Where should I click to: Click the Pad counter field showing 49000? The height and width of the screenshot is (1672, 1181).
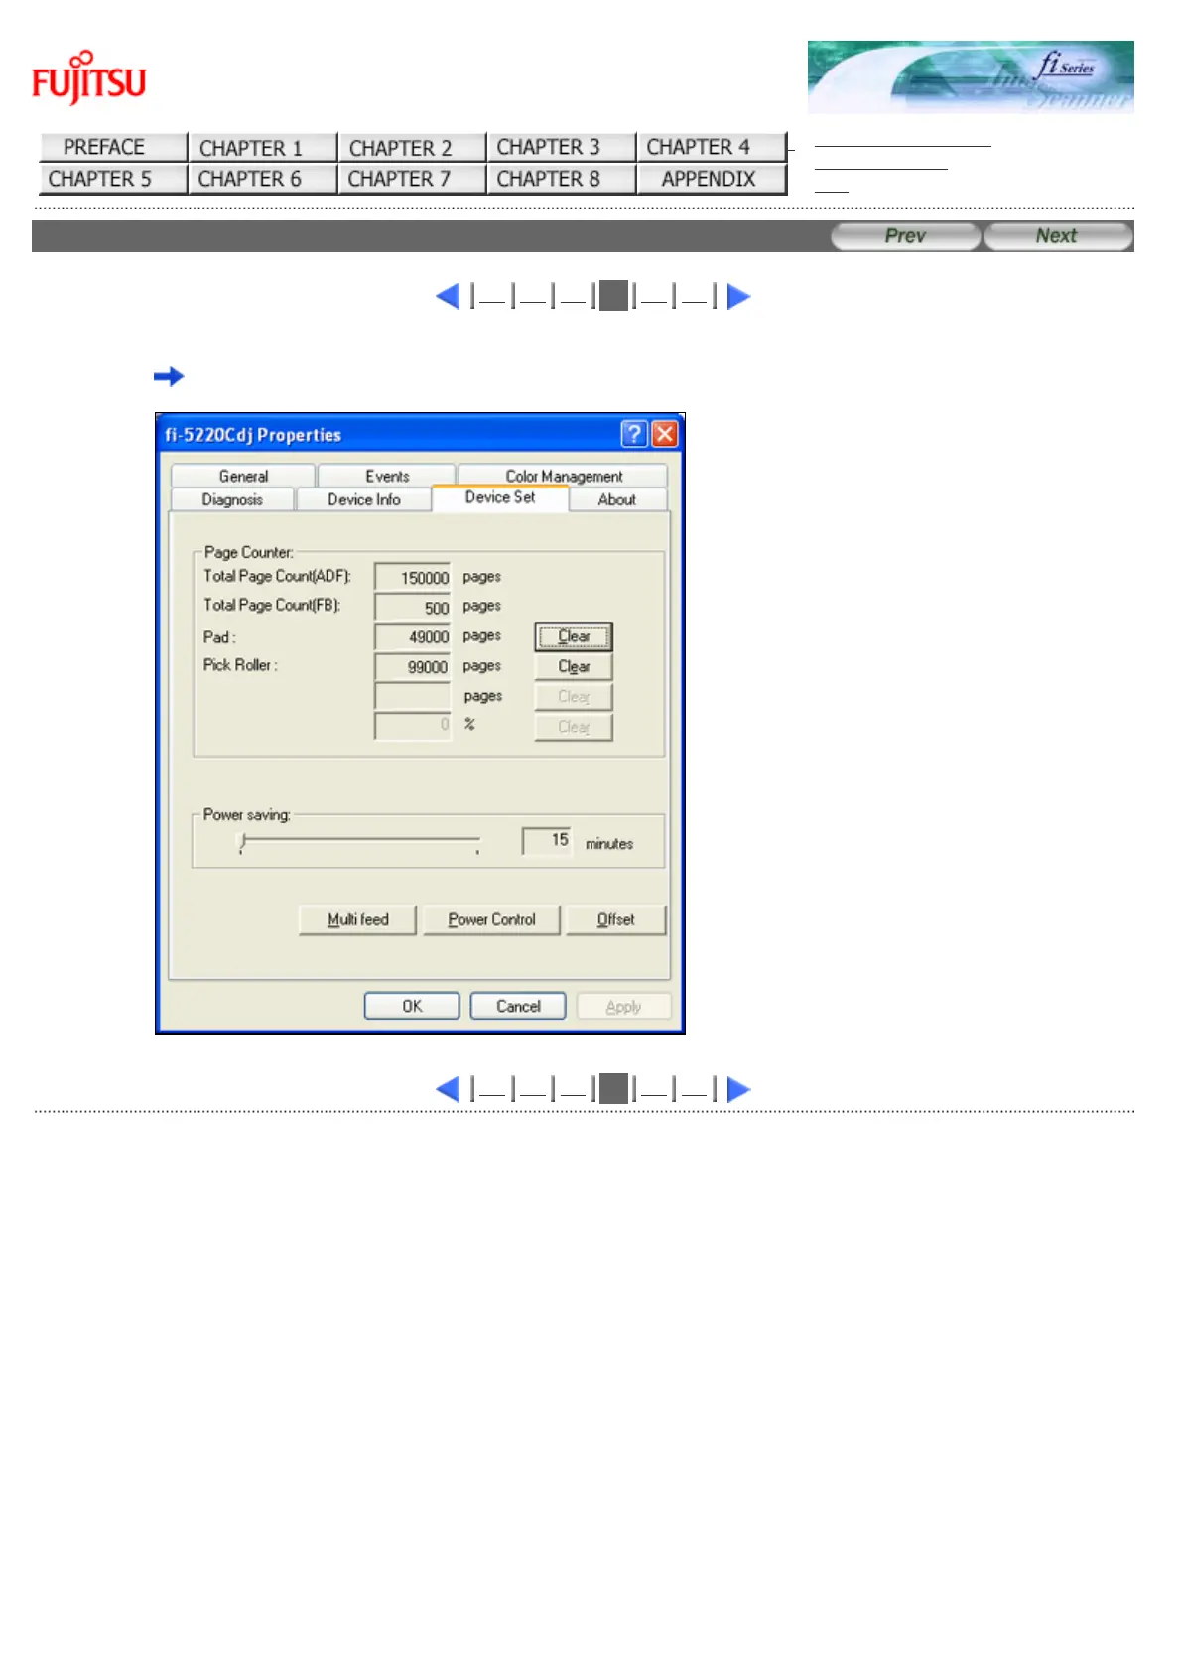(x=413, y=636)
